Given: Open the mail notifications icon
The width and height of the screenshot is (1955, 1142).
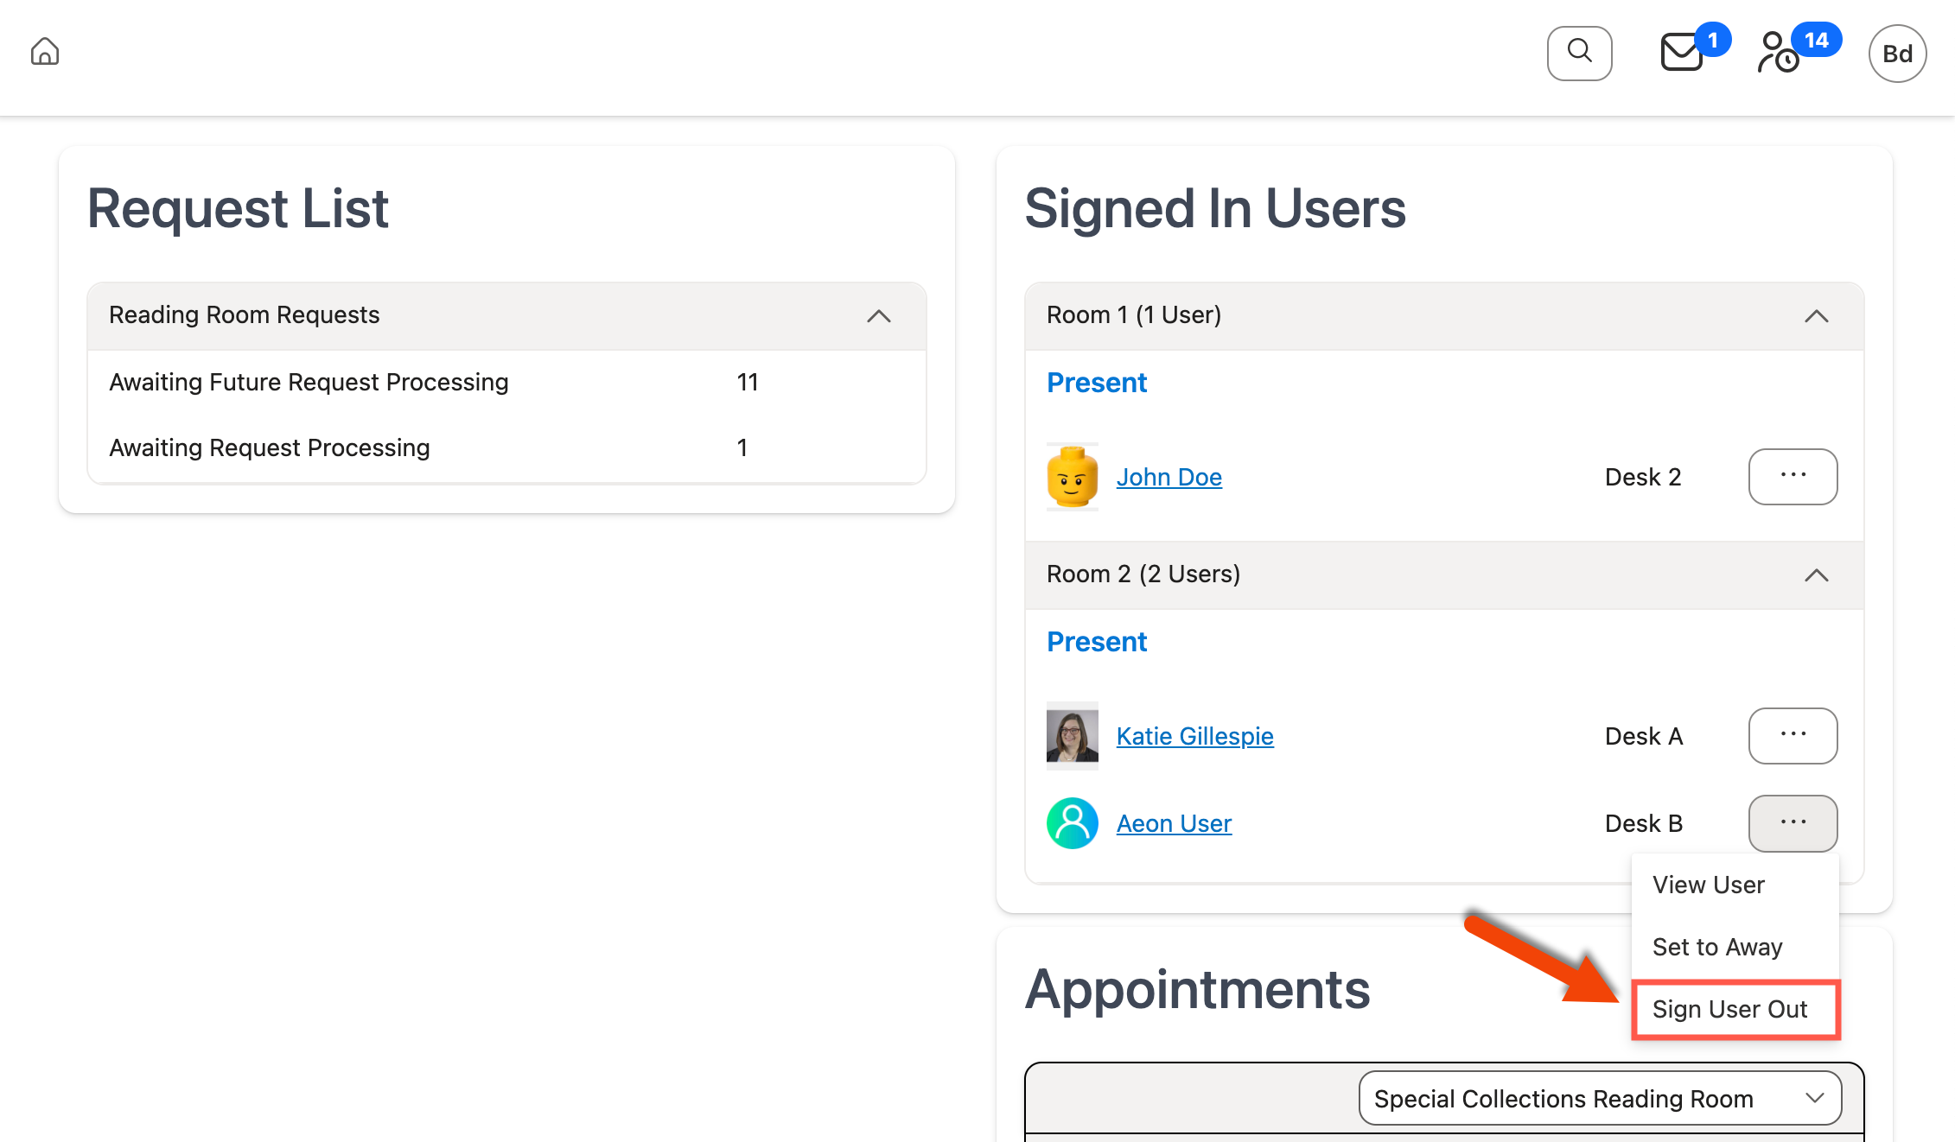Looking at the screenshot, I should coord(1681,52).
